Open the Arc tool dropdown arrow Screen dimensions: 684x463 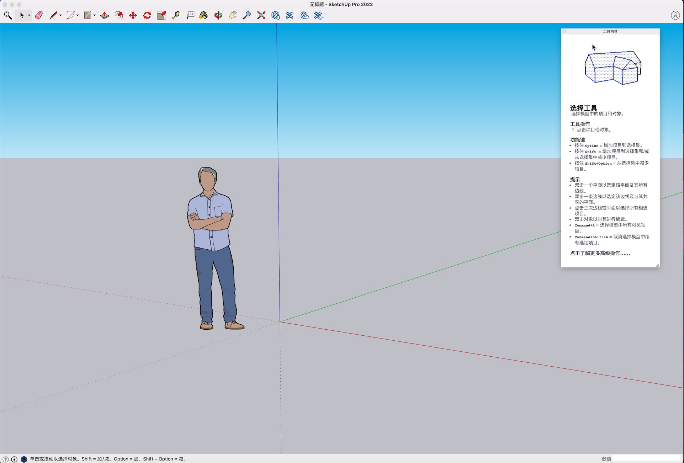coord(78,15)
